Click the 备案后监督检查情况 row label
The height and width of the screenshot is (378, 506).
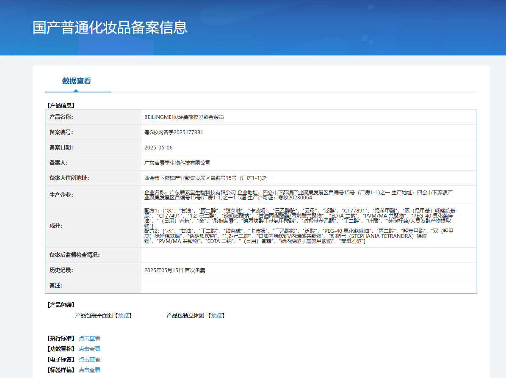pos(75,255)
